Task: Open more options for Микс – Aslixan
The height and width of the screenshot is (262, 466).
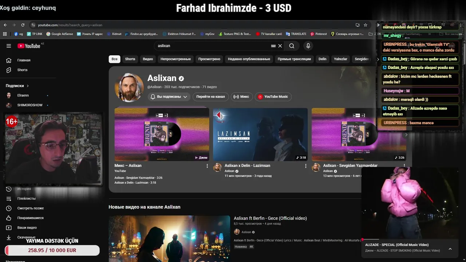Action: coord(207,166)
